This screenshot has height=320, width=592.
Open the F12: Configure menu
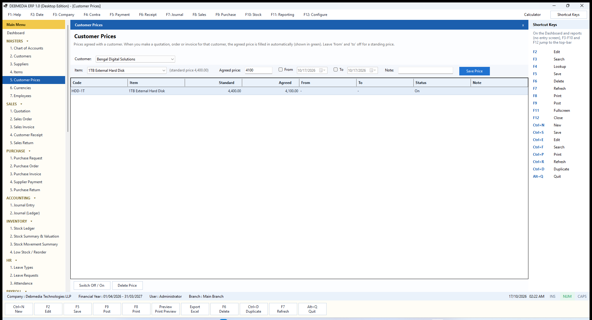pyautogui.click(x=315, y=15)
